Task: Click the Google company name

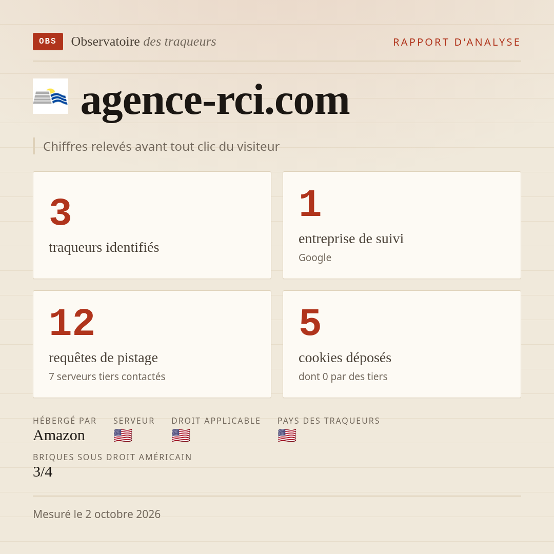Action: click(315, 258)
